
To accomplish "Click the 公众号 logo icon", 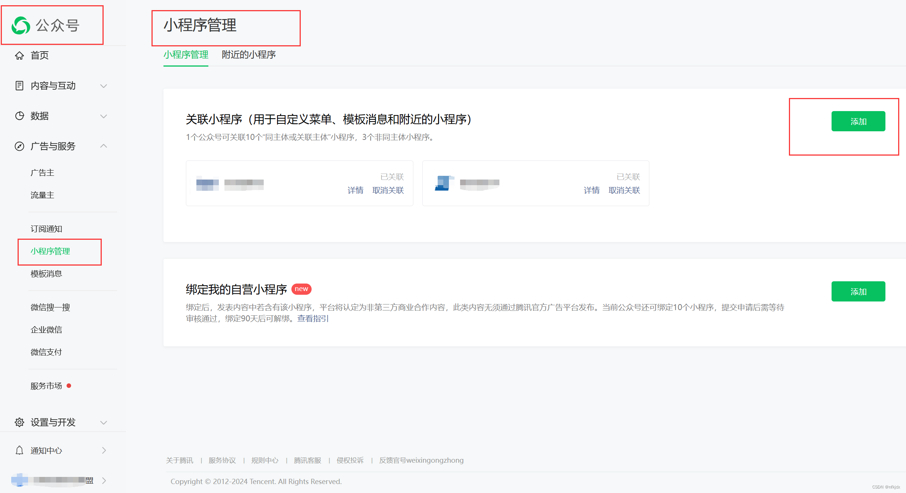I will 21,25.
